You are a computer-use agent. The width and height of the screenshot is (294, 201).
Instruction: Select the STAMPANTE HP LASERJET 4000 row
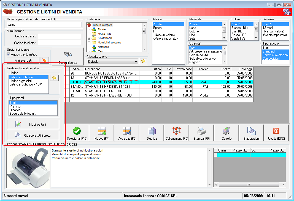coord(159,95)
